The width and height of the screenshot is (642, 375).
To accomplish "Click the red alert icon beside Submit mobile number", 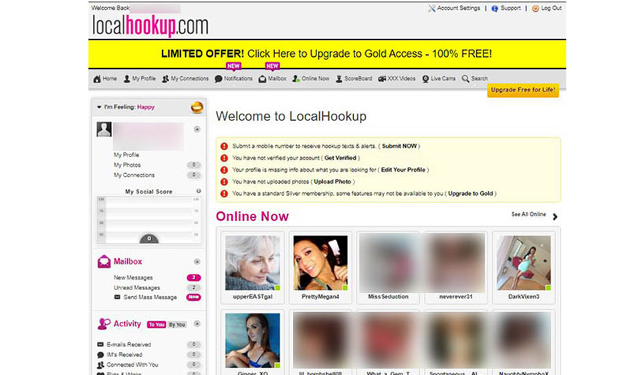I will coord(224,146).
